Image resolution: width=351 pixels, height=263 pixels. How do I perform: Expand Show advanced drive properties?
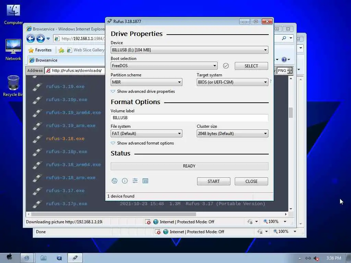143,91
